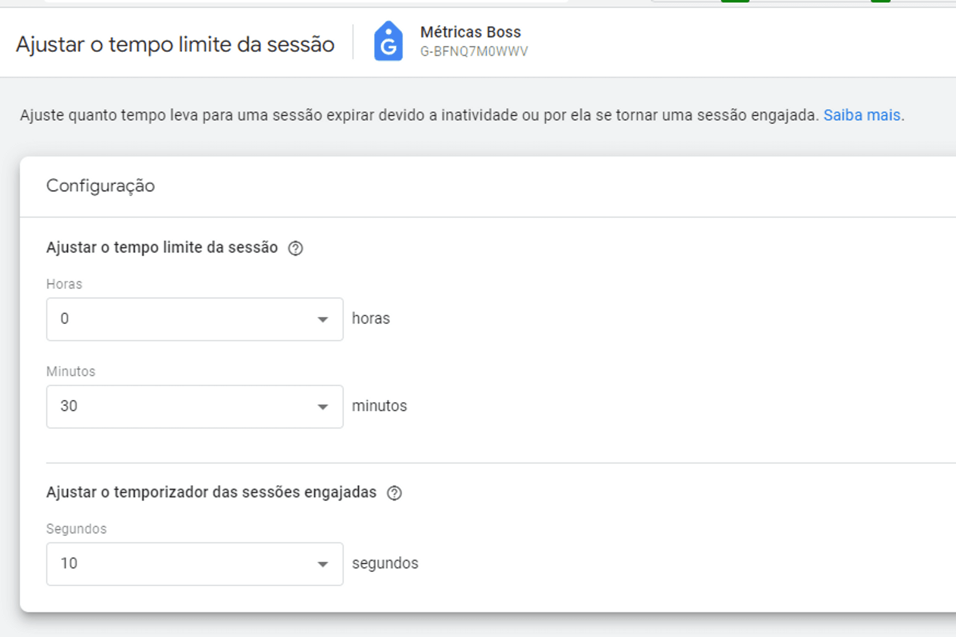This screenshot has width=956, height=637.
Task: Open the Saiba mais link
Action: click(861, 116)
